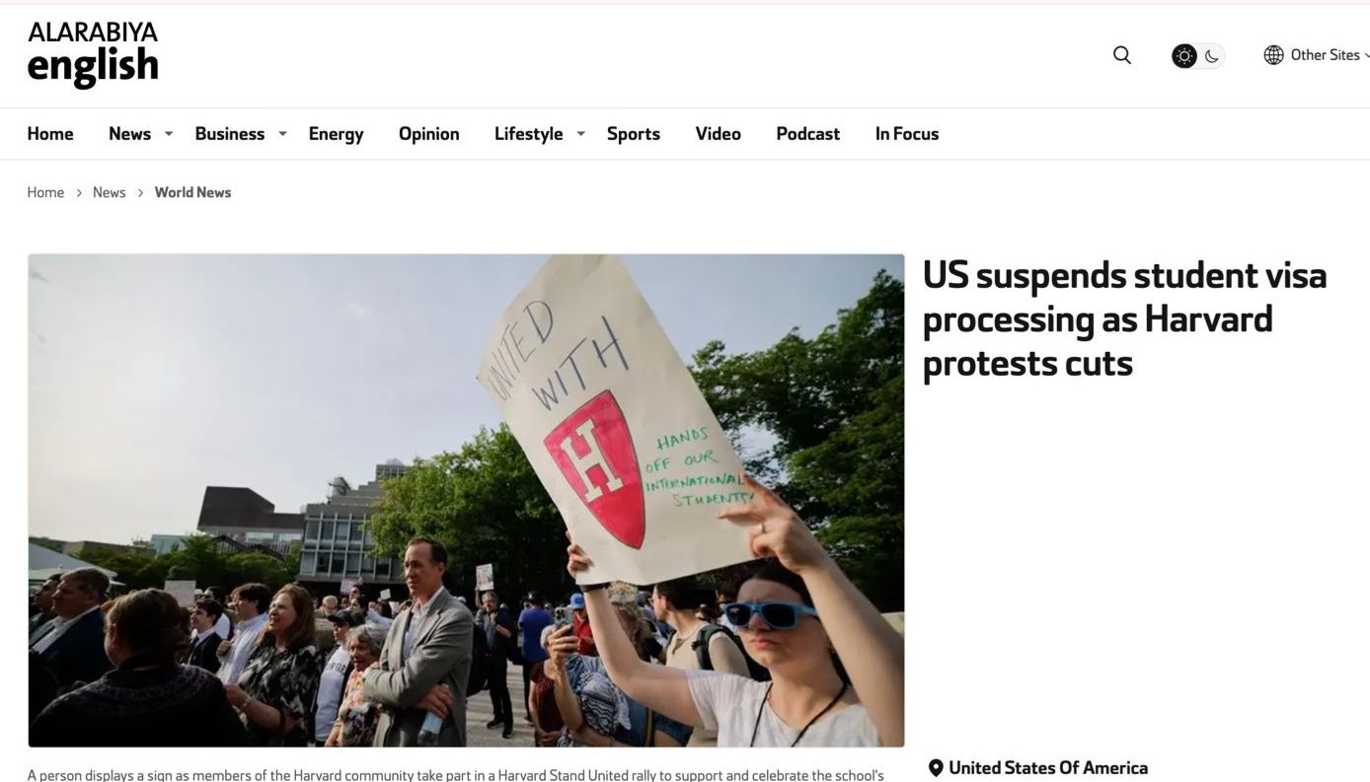Viewport: 1370px width, 782px height.
Task: Click the United States Of America tag
Action: [x=1048, y=768]
